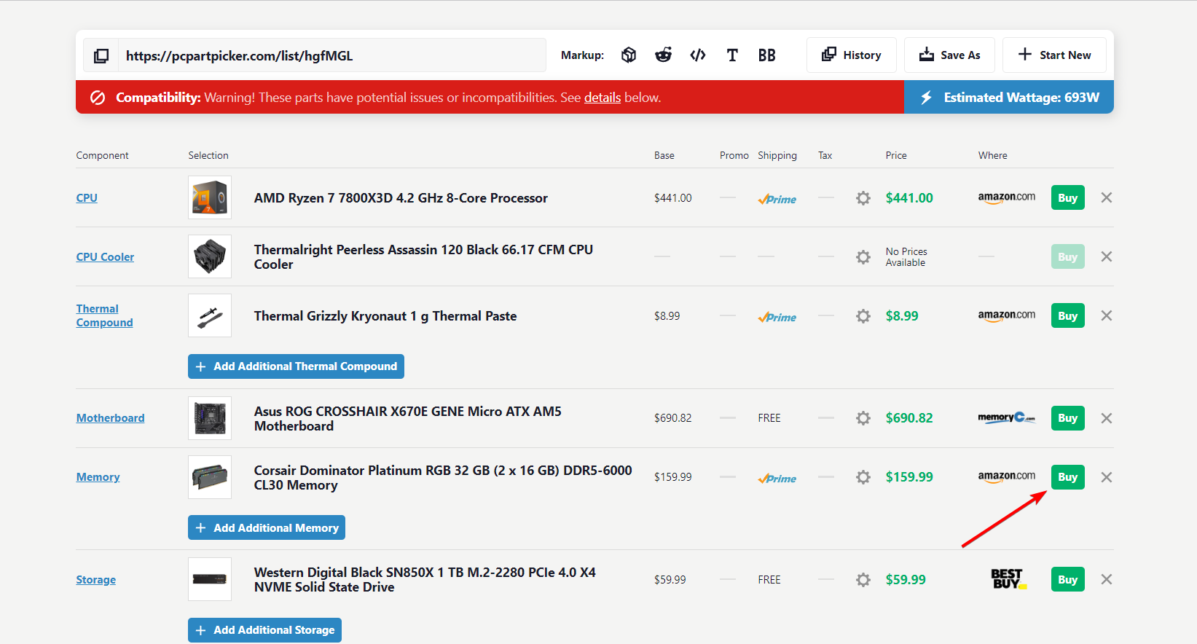The width and height of the screenshot is (1197, 644).
Task: Buy the Thermal Grizzly paste
Action: coord(1068,315)
